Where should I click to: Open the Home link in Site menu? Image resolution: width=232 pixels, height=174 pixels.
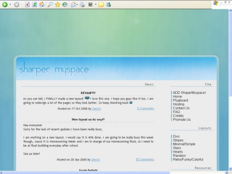pyautogui.click(x=177, y=96)
